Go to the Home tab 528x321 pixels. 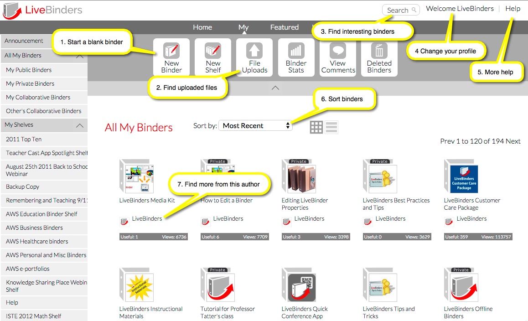coord(202,27)
